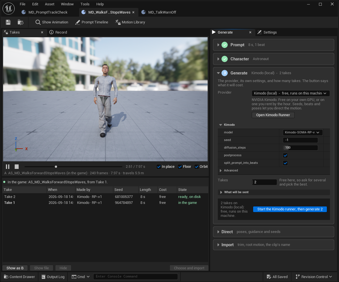Image resolution: width=339 pixels, height=282 pixels.
Task: Collapse the Generate section
Action: coord(218,73)
